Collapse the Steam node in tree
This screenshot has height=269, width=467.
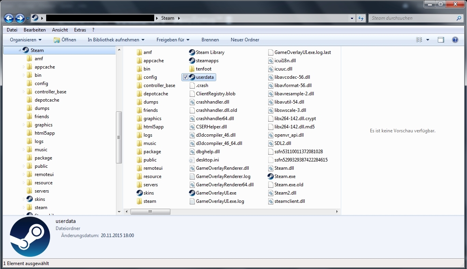click(x=20, y=50)
